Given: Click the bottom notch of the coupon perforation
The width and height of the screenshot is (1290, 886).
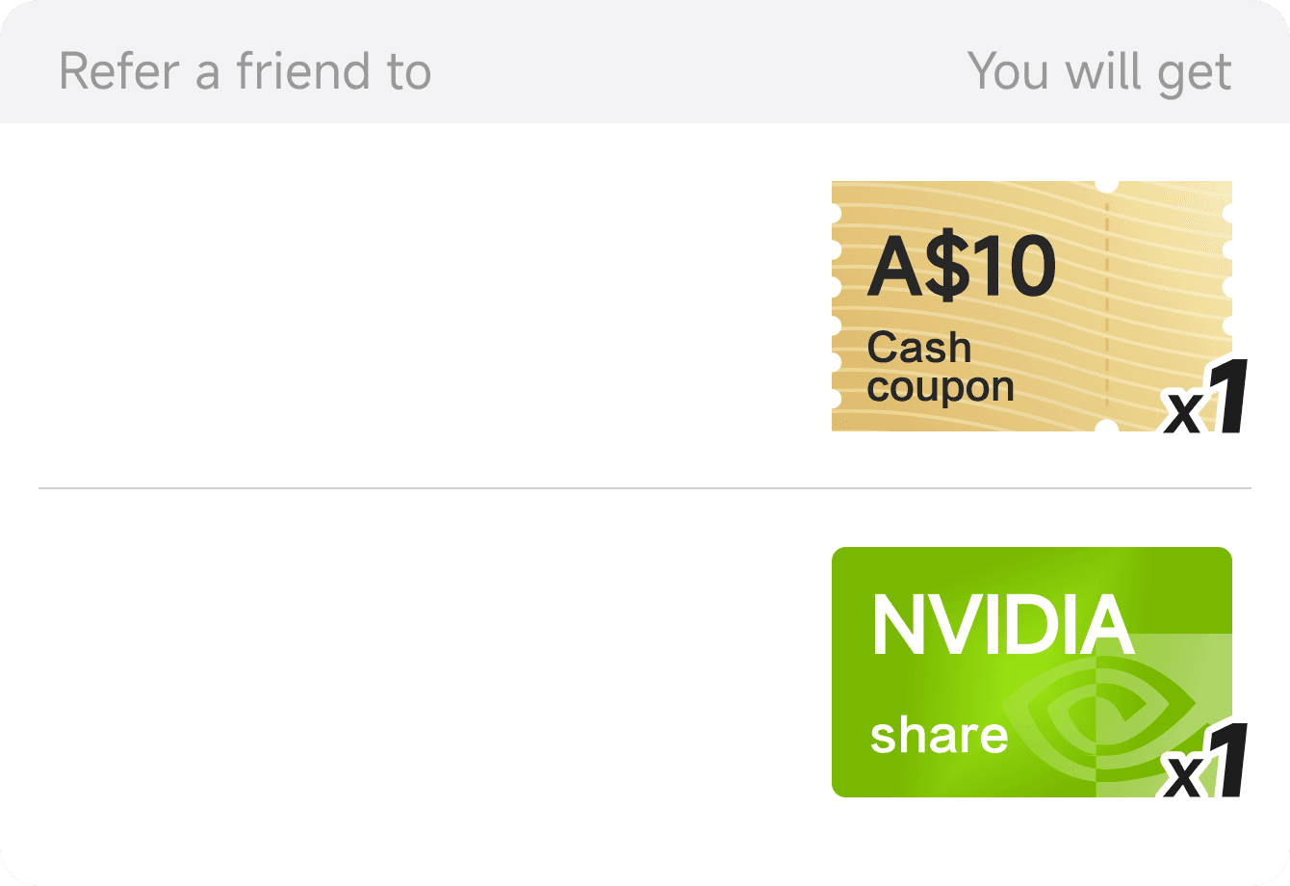Looking at the screenshot, I should [x=1107, y=427].
